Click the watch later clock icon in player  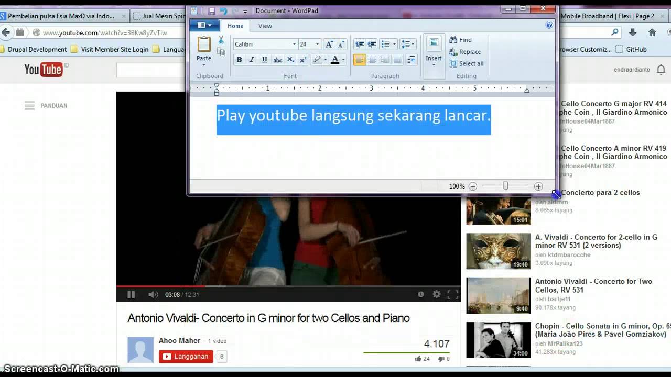[420, 294]
